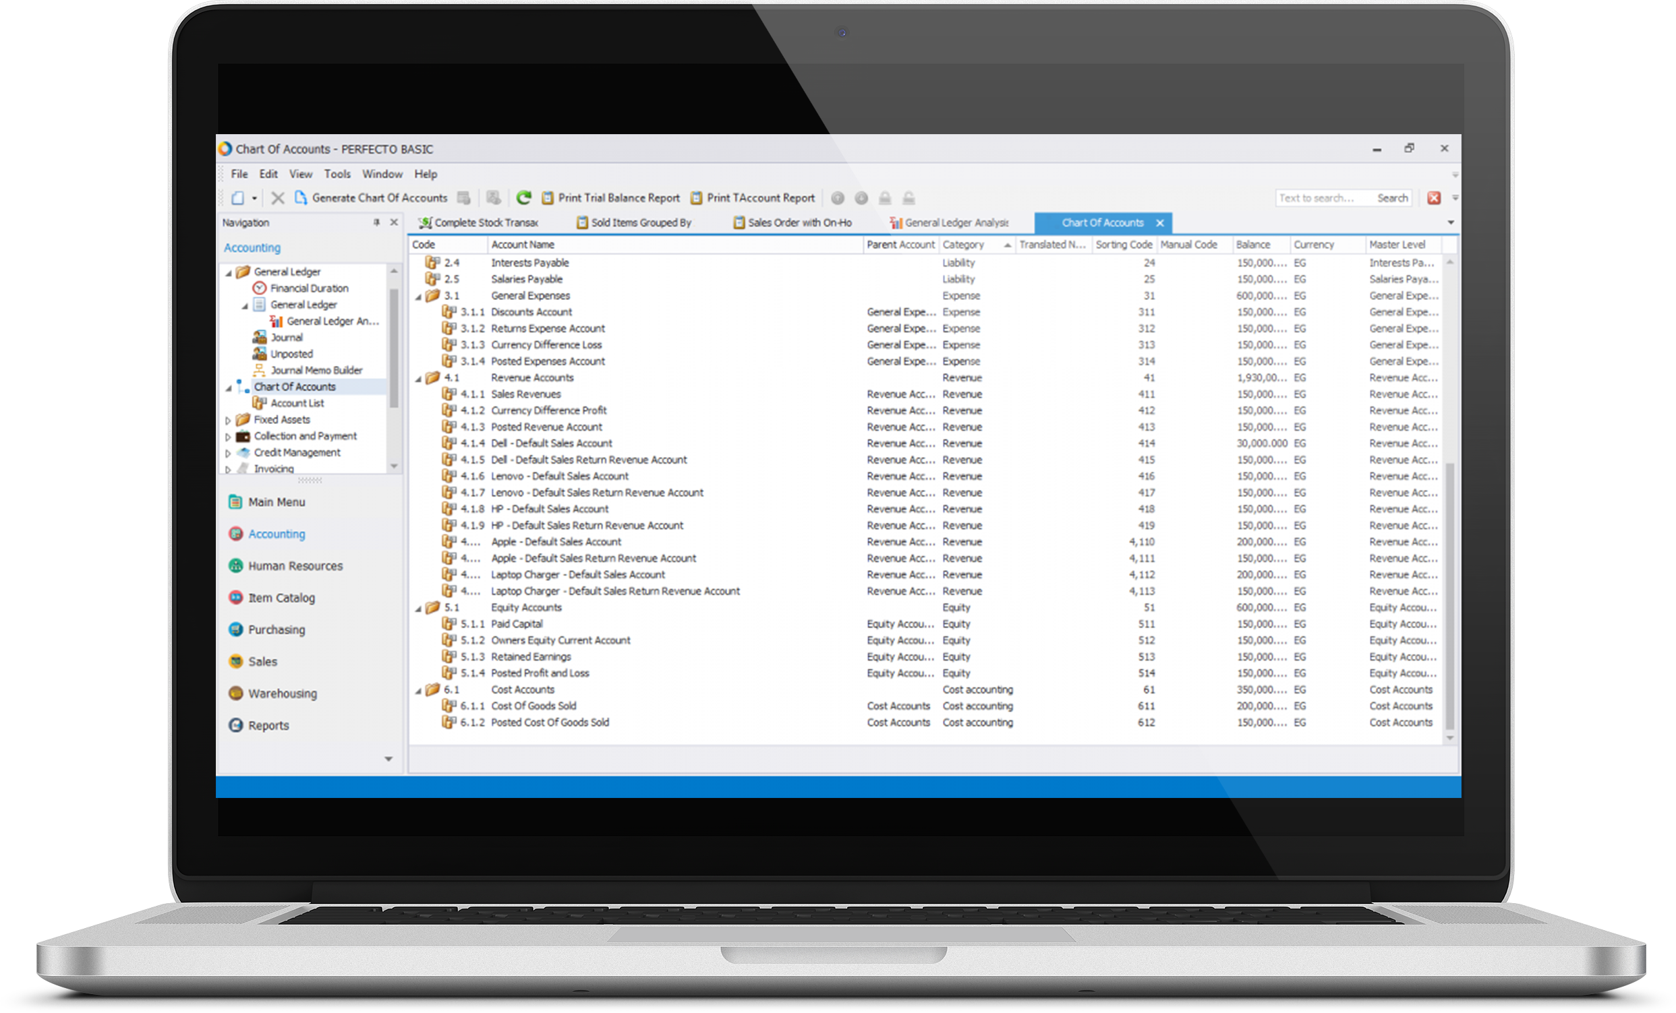Click the lock icon in toolbar
Screen dimensions: 1676x1013
pyautogui.click(x=885, y=199)
